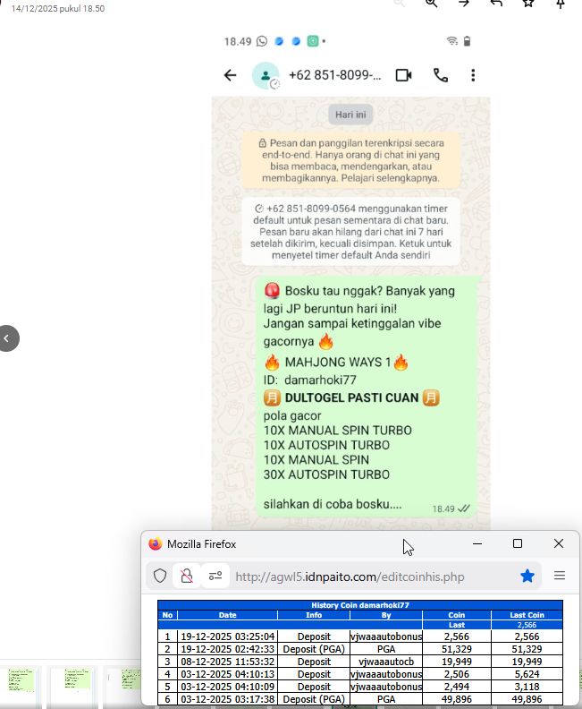Tap the green app notification icon in status bar
Viewport: 582px width, 709px height.
(x=313, y=41)
